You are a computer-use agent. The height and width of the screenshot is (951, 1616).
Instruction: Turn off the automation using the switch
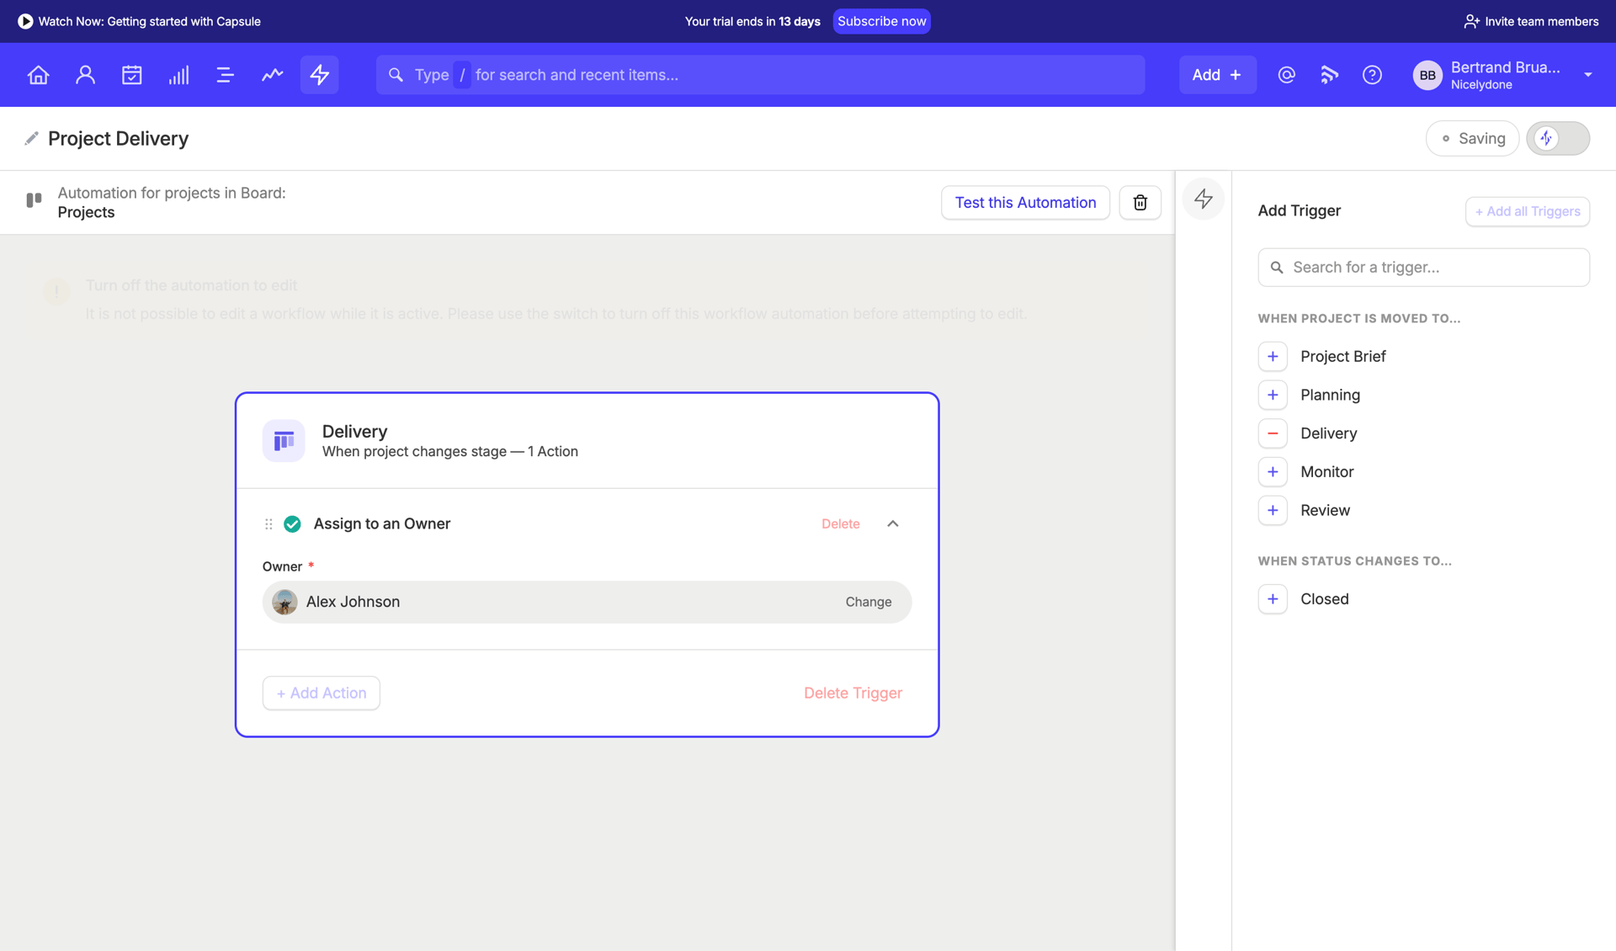point(1558,138)
